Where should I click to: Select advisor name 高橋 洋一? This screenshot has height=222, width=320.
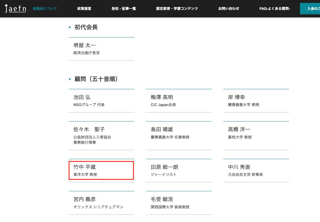(239, 130)
